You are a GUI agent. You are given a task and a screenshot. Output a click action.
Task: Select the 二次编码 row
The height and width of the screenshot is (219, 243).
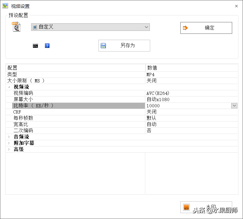click(x=122, y=131)
